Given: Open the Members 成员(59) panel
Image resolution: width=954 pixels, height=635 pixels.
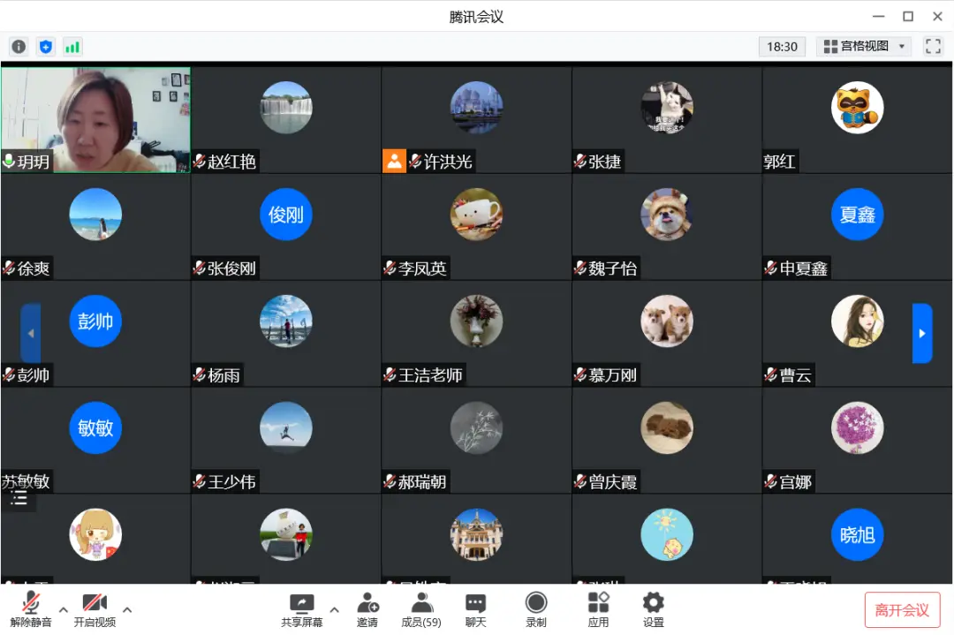Looking at the screenshot, I should (x=421, y=610).
